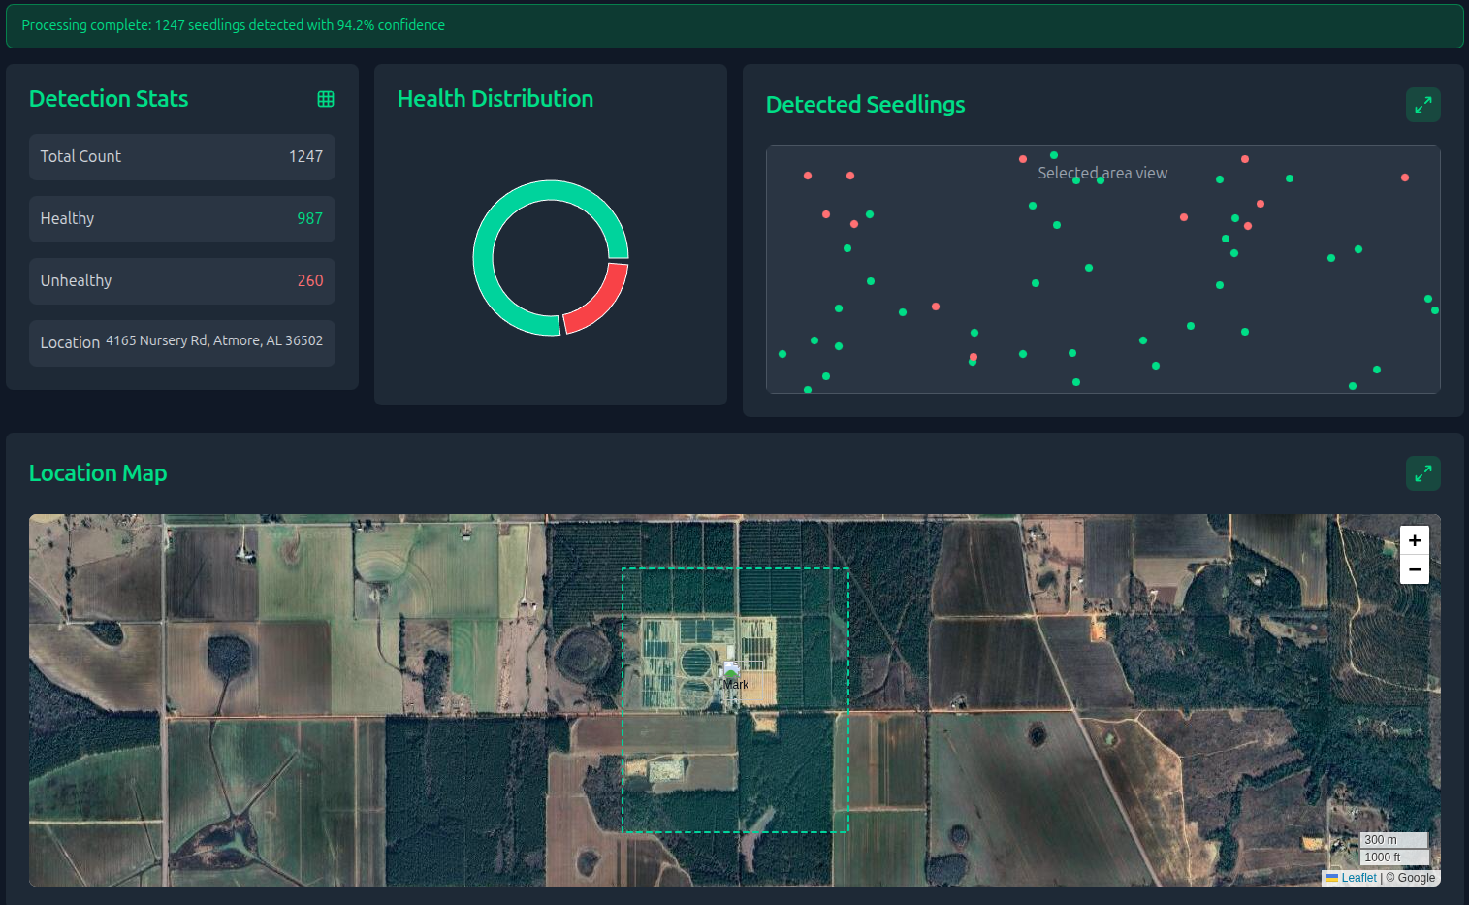1469x905 pixels.
Task: Click the 300 m map scale bar
Action: point(1392,840)
